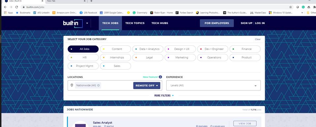Bookmark this page with the star icon
Screen dimensions: 316x127
pos(290,7)
